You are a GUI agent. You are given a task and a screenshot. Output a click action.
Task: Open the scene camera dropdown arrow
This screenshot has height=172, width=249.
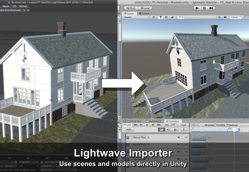point(228,17)
